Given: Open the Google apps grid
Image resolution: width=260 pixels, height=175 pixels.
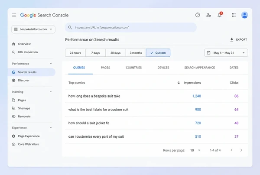Looking at the screenshot, I should [234, 15].
